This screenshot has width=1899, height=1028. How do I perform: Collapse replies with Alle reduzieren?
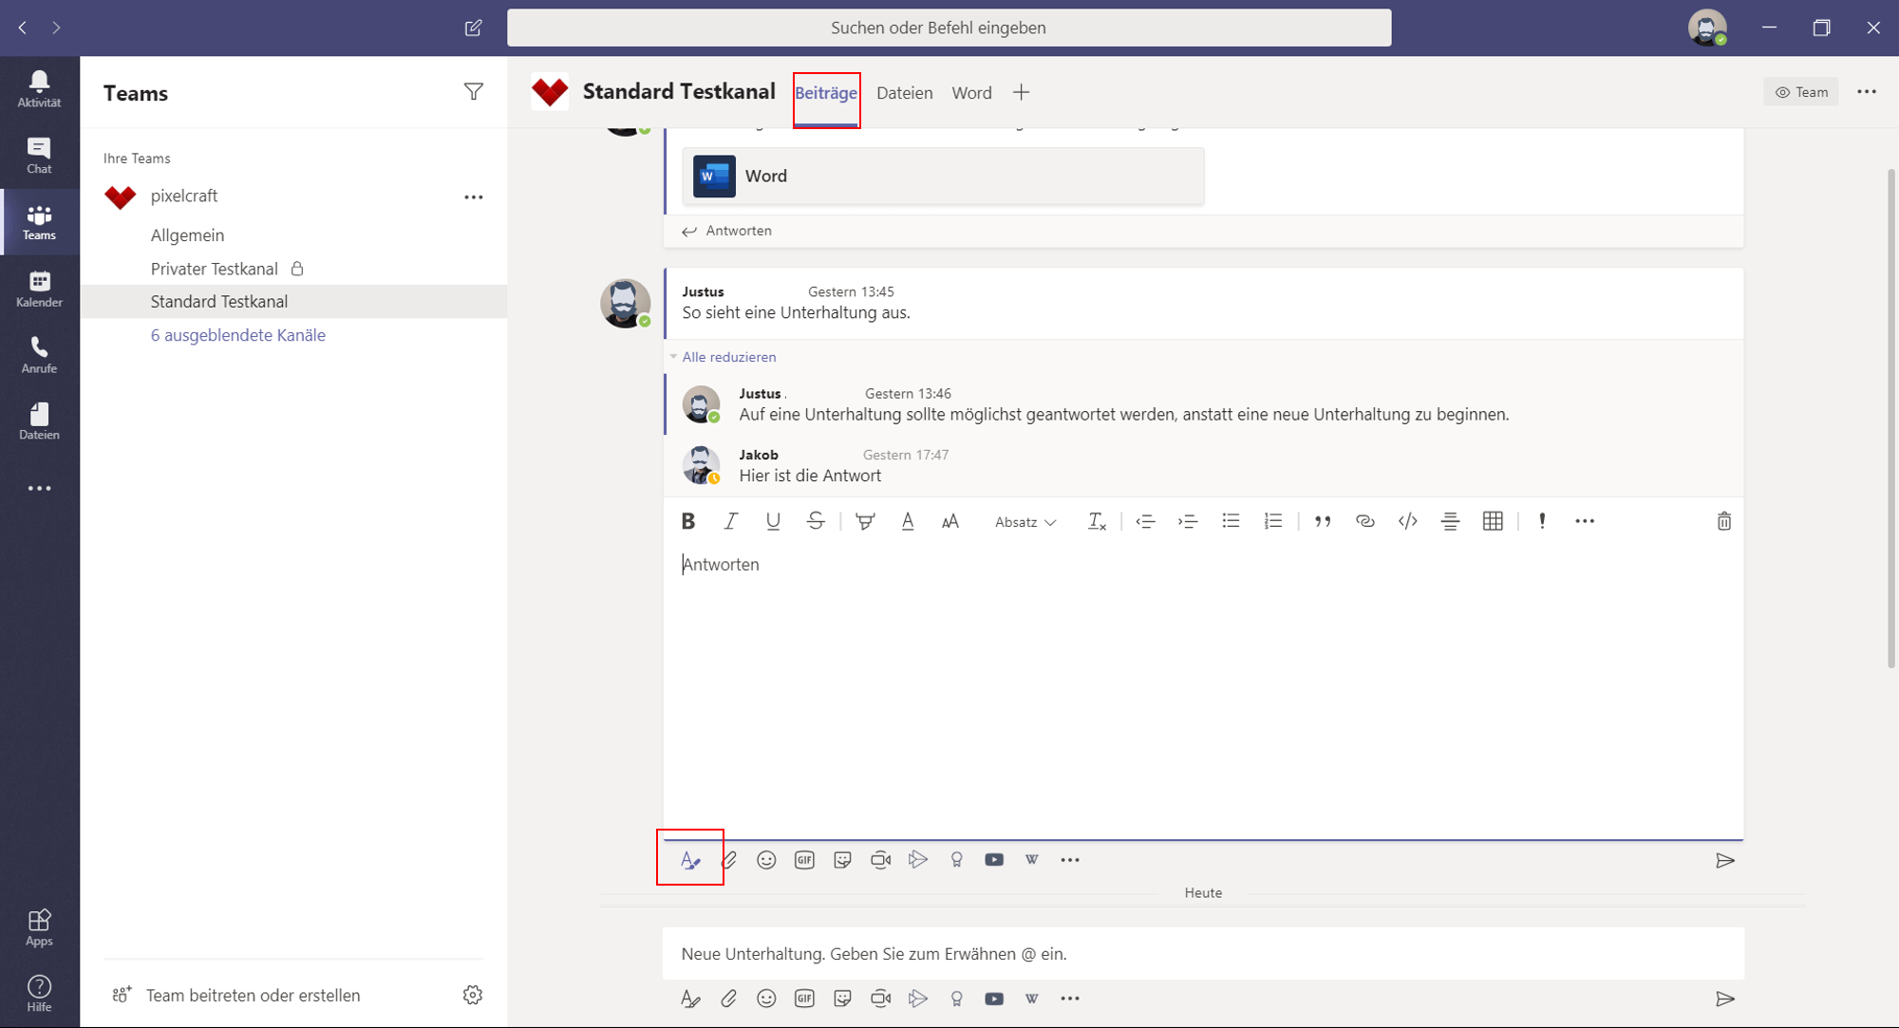[729, 357]
